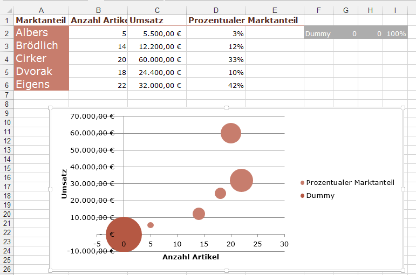Image resolution: width=416 pixels, height=275 pixels.
Task: Select the Cirker name cell
Action: [42, 59]
